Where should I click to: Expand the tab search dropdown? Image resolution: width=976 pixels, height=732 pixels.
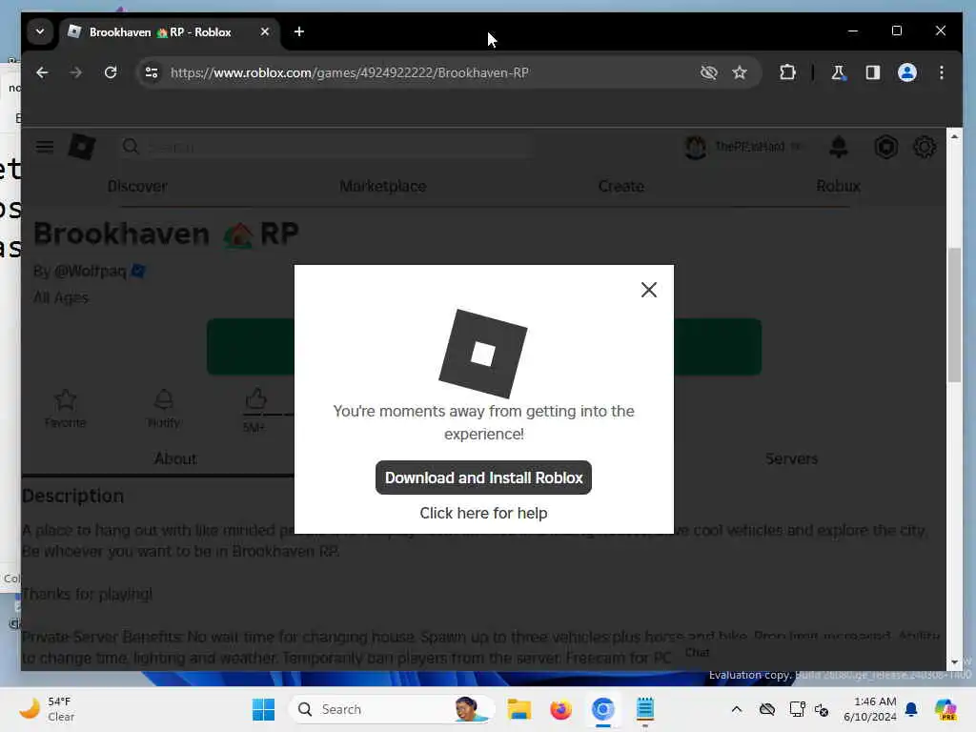[40, 31]
